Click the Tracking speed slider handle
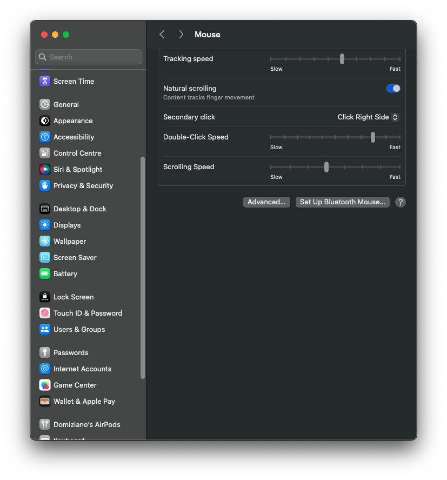Screen dimensions: 447x480 [x=342, y=59]
